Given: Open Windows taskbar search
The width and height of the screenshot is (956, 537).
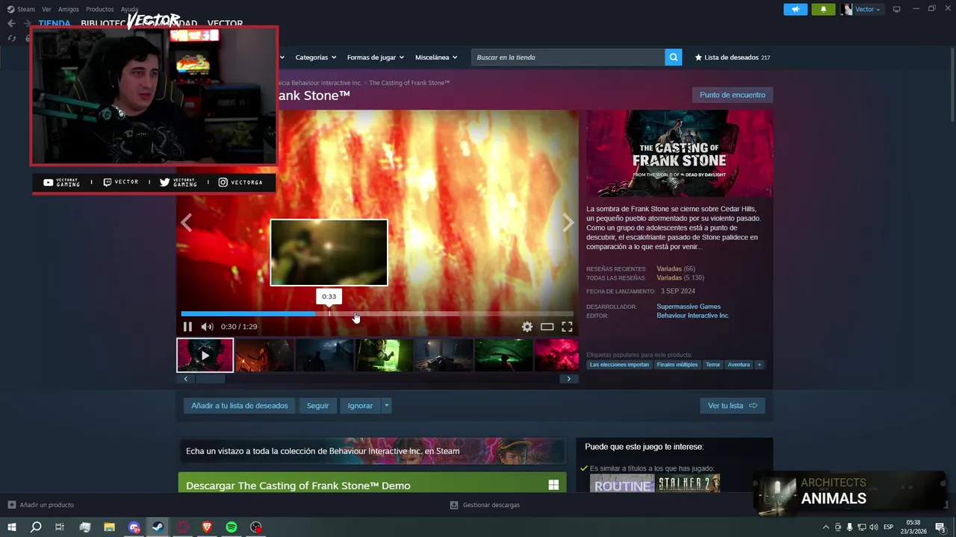Looking at the screenshot, I should 35,527.
